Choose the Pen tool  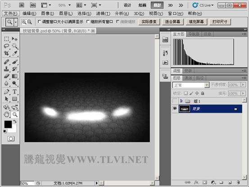pos(6,91)
